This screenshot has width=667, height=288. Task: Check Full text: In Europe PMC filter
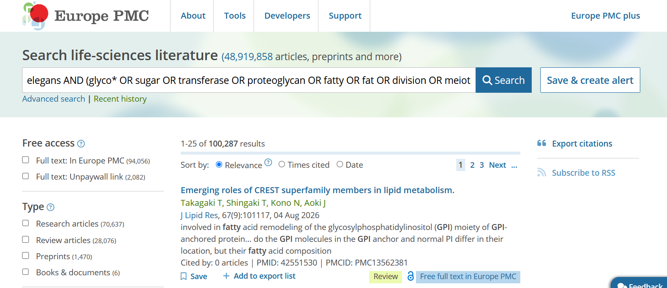point(25,160)
